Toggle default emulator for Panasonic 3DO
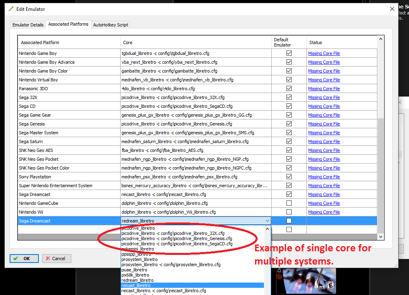Image resolution: width=409 pixels, height=295 pixels. [x=289, y=89]
